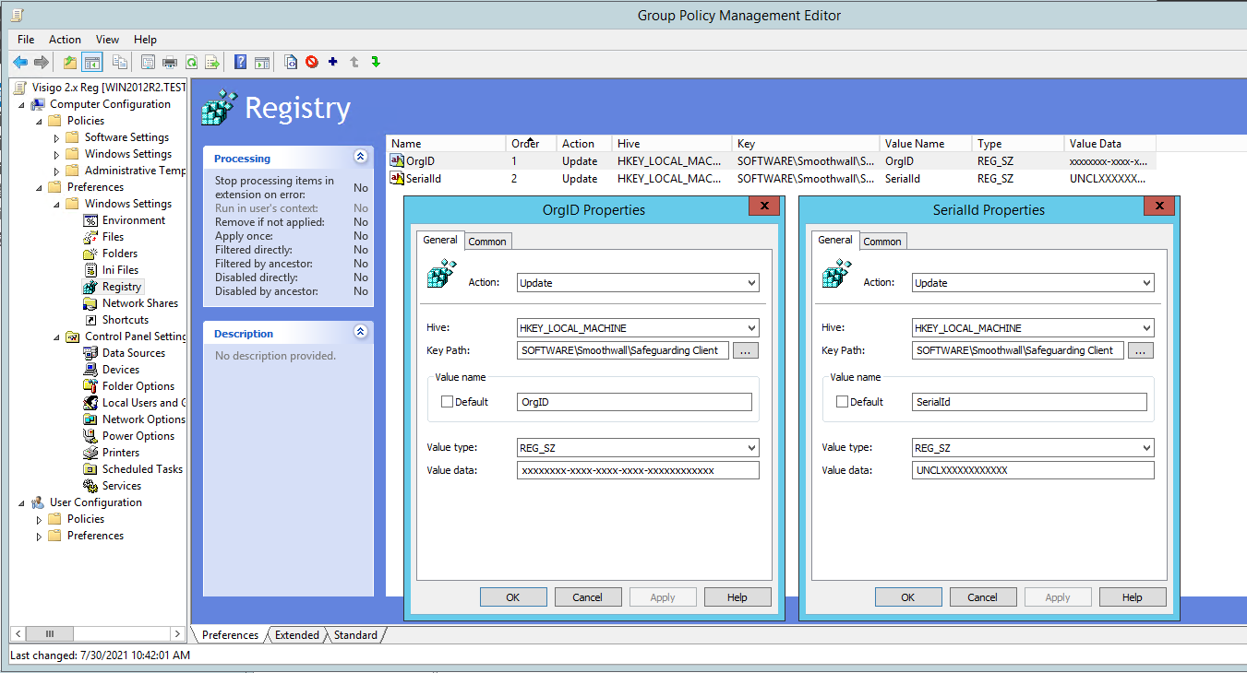Click the OrgID Value data field
Viewport: 1247px width, 673px height.
tap(637, 470)
